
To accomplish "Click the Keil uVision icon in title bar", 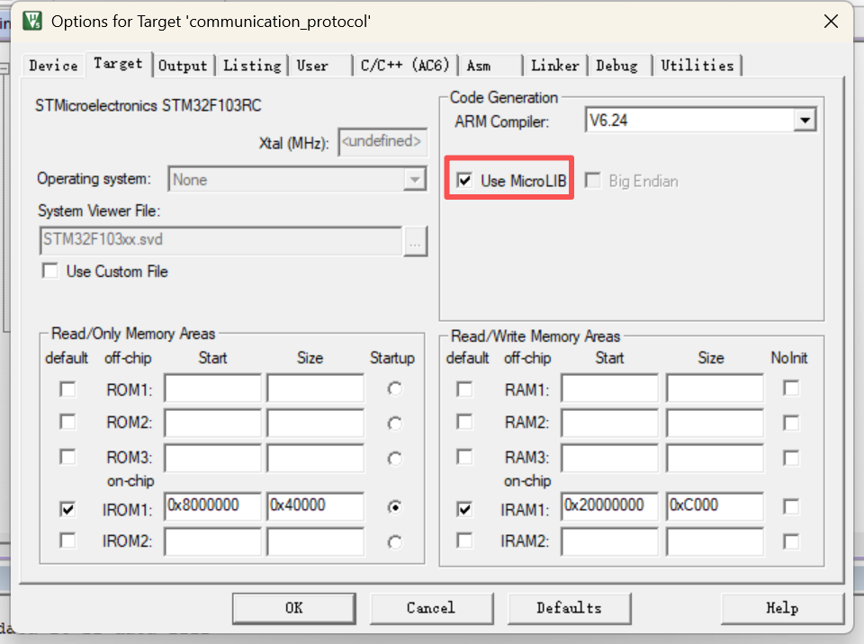I will click(x=32, y=21).
